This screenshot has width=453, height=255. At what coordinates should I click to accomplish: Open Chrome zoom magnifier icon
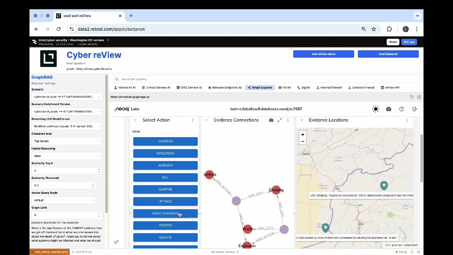(x=363, y=29)
